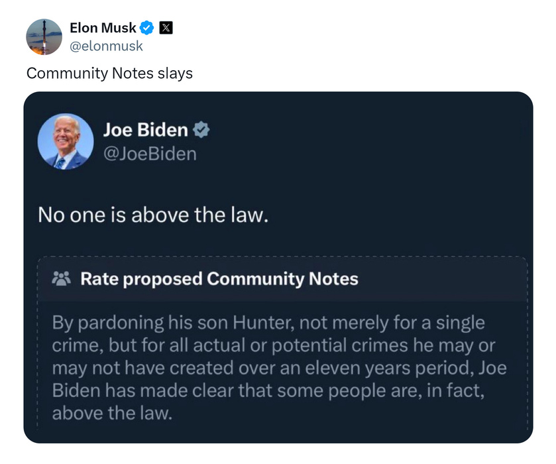Click Elon Musk's rocket profile avatar
The height and width of the screenshot is (464, 556).
point(44,36)
